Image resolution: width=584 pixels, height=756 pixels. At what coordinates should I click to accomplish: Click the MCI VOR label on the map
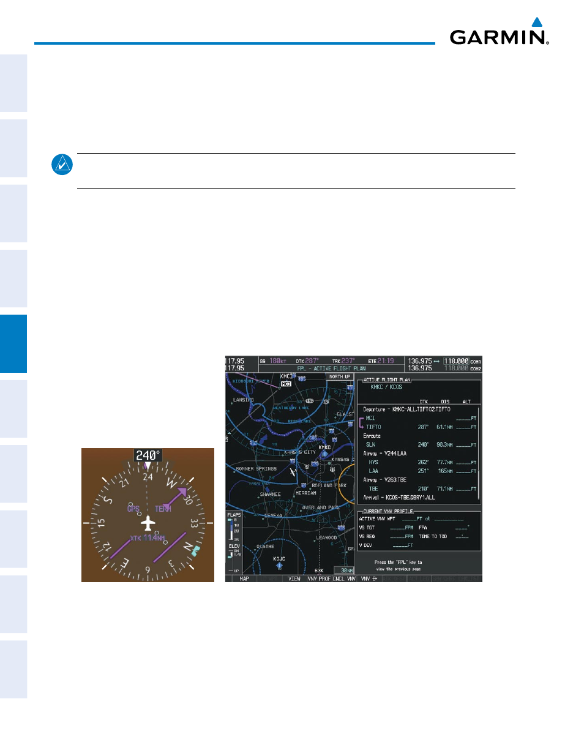(x=286, y=384)
